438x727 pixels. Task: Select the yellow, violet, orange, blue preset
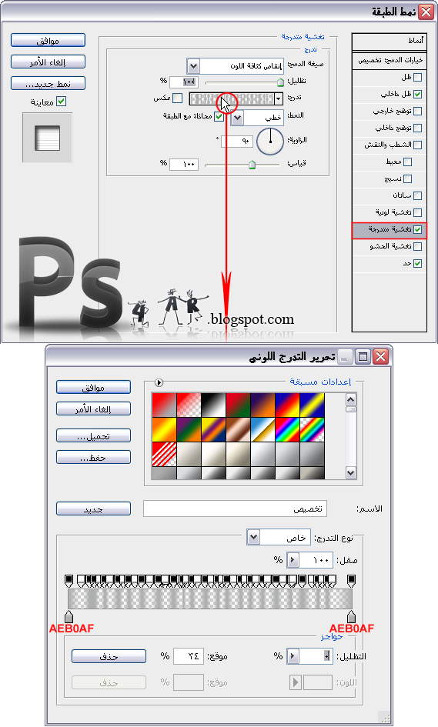[214, 429]
